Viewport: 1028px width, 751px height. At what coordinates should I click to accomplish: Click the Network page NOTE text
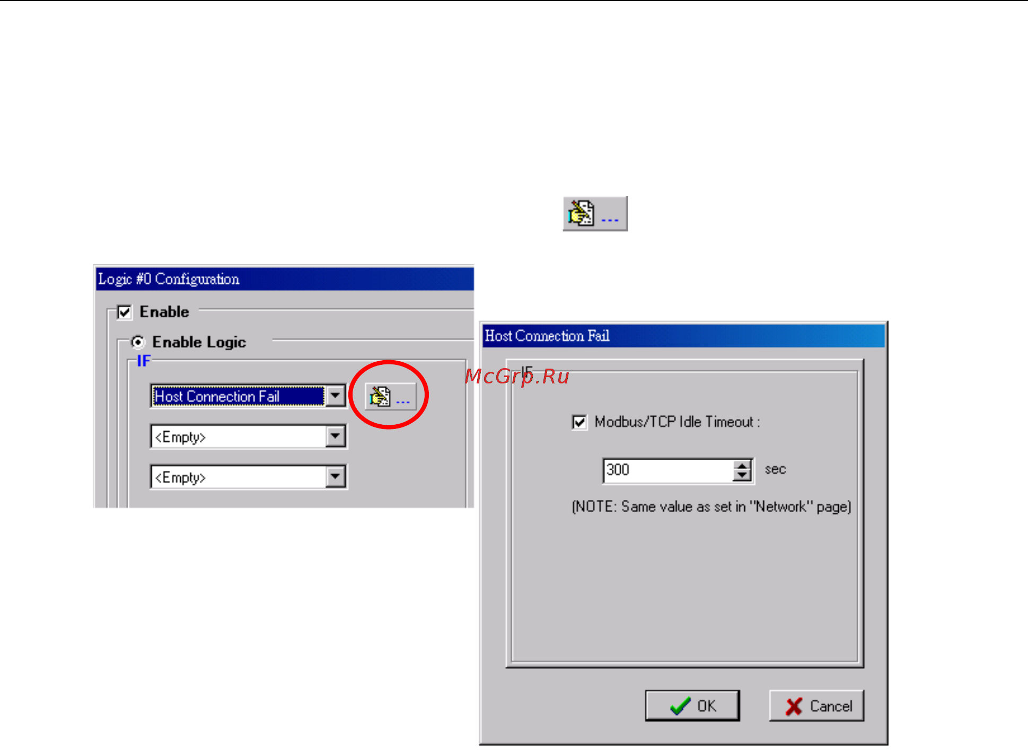click(711, 507)
